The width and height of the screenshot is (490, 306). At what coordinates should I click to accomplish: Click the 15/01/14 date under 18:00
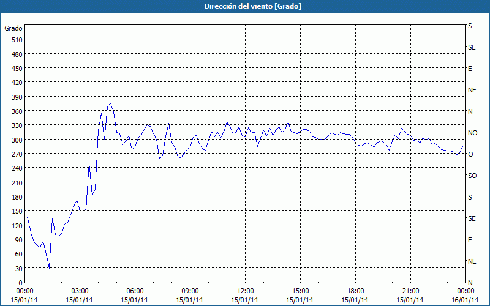[355, 300]
